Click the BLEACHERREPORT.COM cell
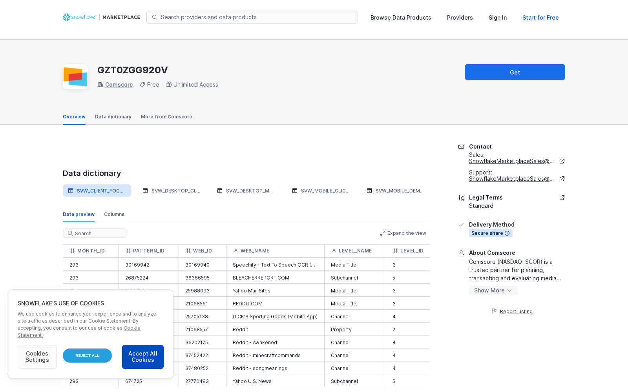The height and width of the screenshot is (392, 628). [275, 278]
